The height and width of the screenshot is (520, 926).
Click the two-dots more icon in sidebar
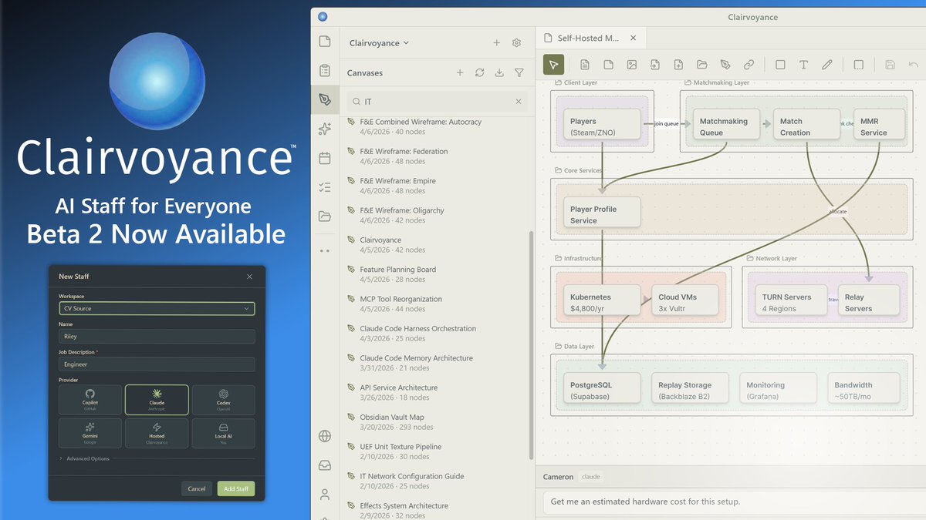tap(324, 250)
